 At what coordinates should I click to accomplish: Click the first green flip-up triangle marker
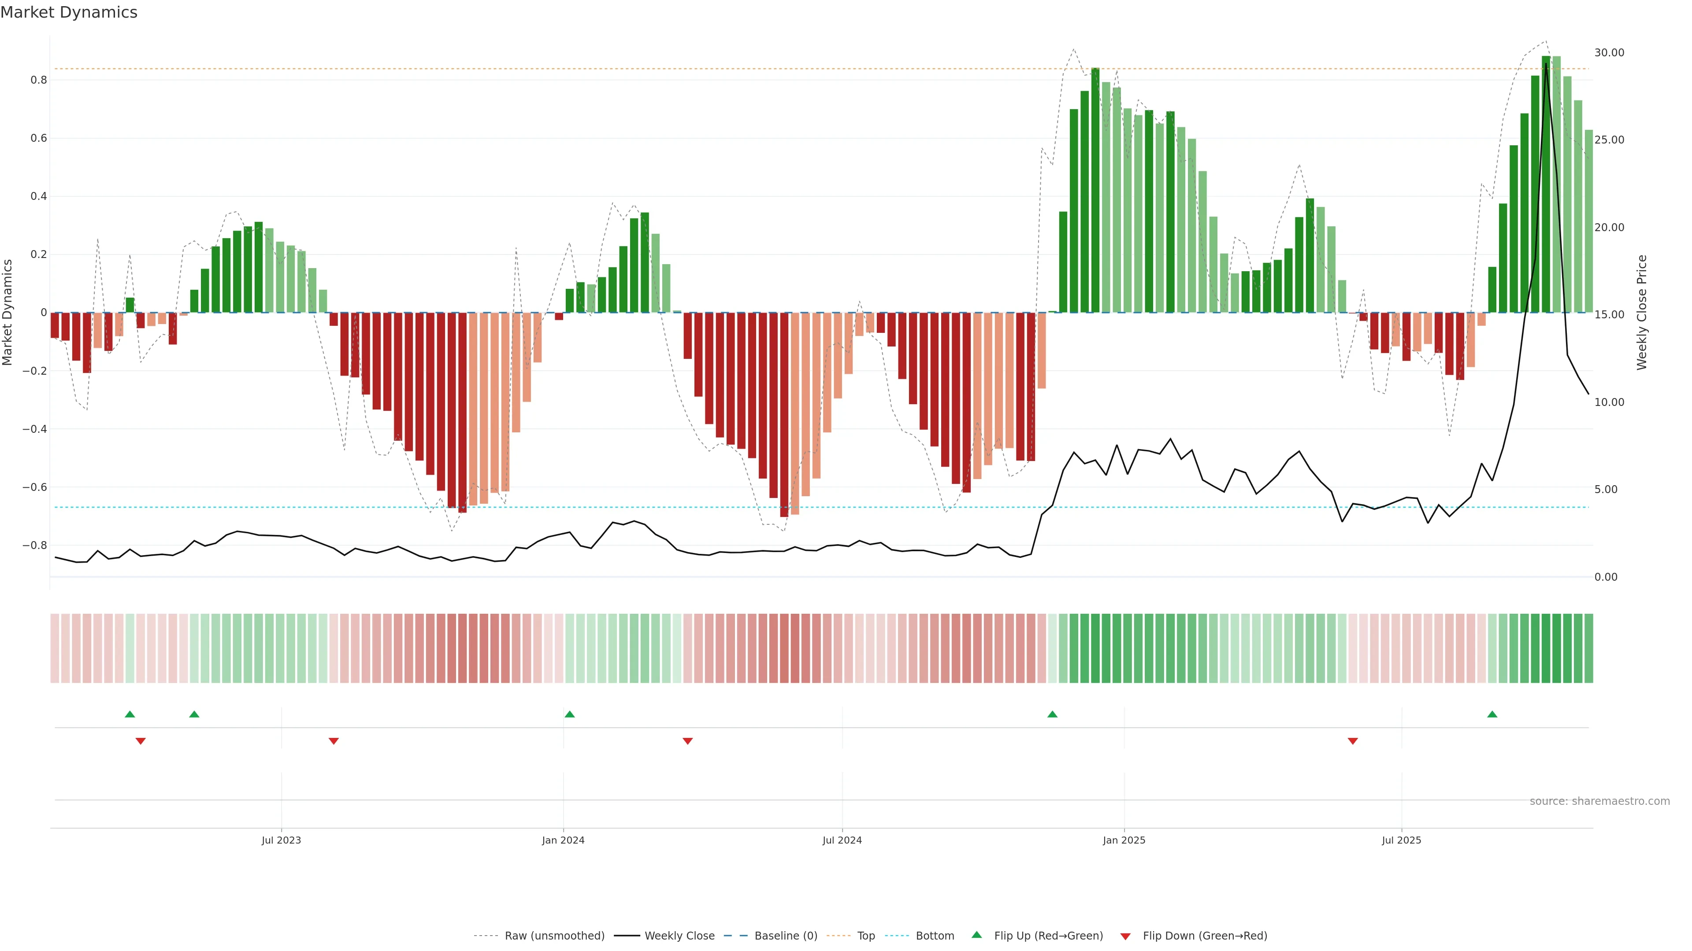pos(130,714)
